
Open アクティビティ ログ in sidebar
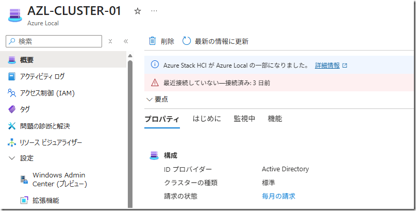pyautogui.click(x=42, y=76)
